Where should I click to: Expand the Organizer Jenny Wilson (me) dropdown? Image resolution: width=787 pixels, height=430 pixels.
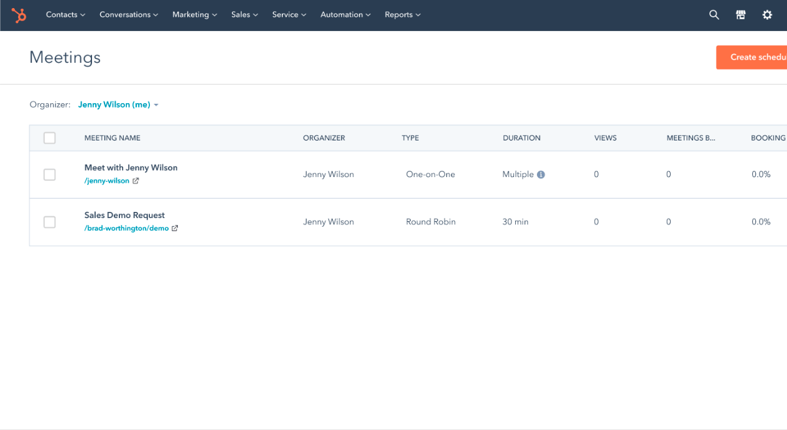click(x=118, y=105)
